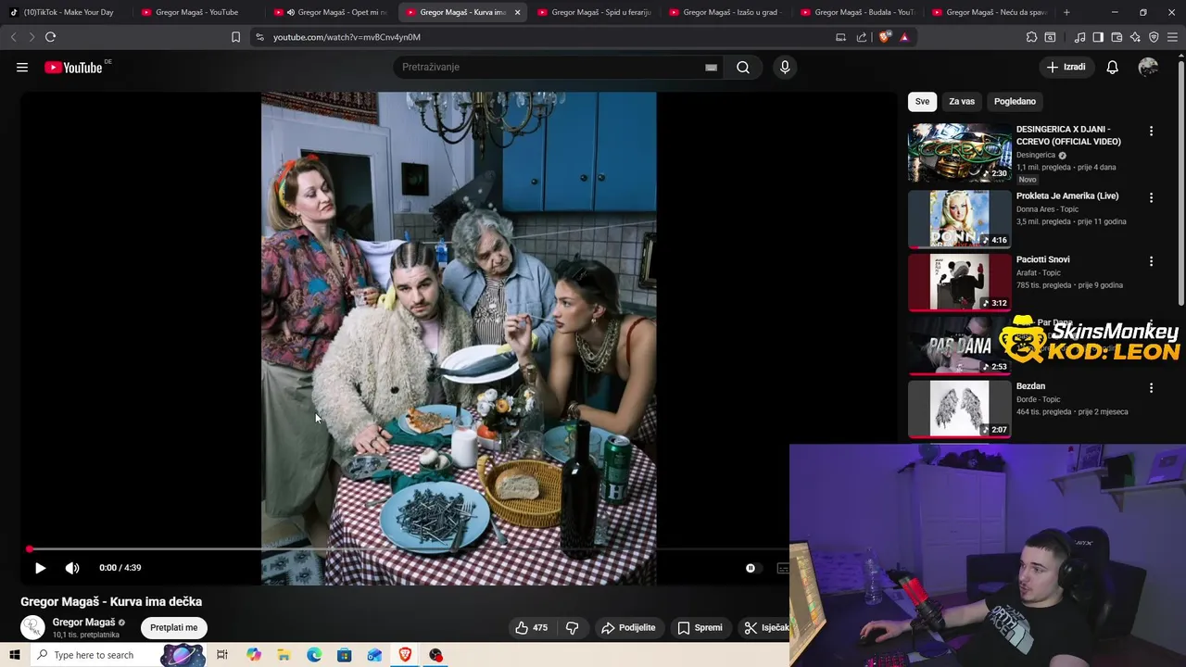Click the Izradi create button
1186x667 pixels.
(1066, 67)
